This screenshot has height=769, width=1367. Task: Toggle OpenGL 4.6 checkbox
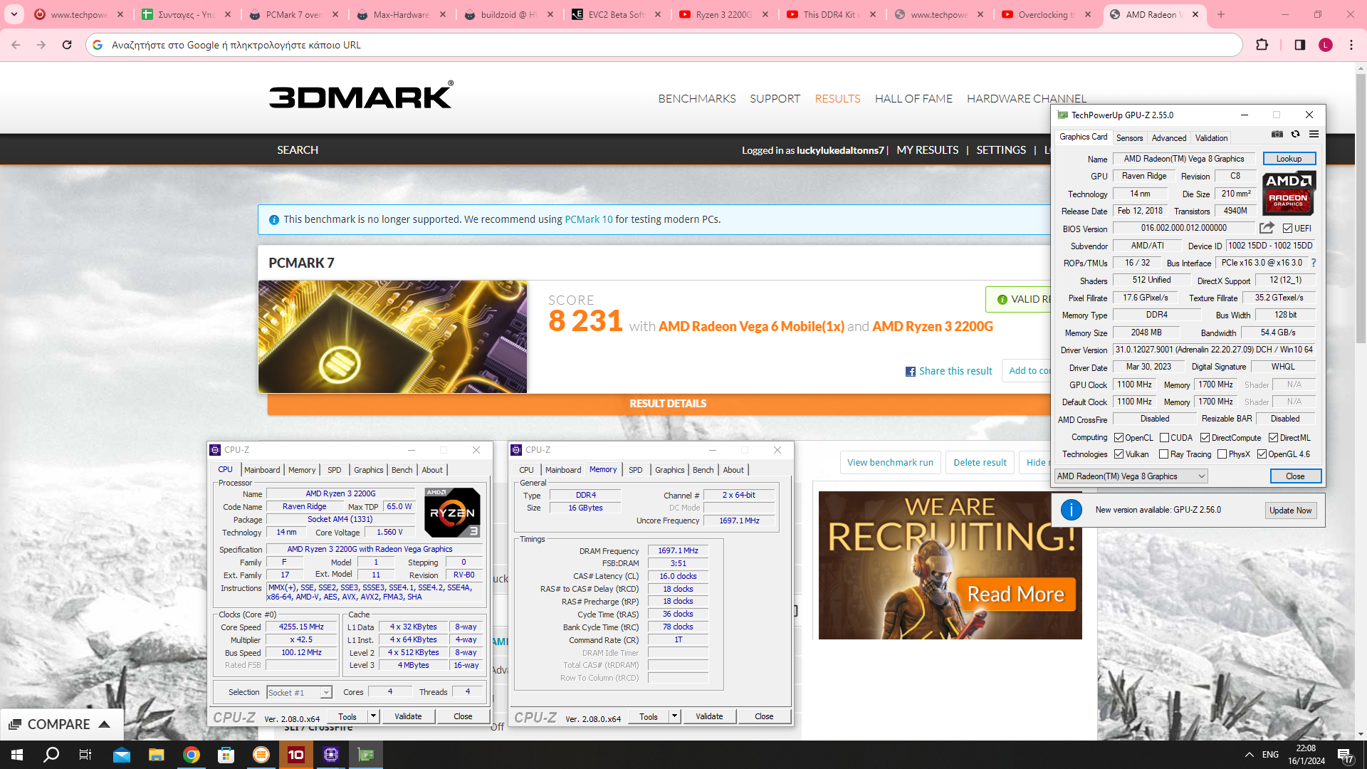[x=1262, y=454]
